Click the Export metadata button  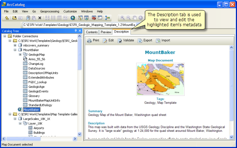tap(145, 40)
